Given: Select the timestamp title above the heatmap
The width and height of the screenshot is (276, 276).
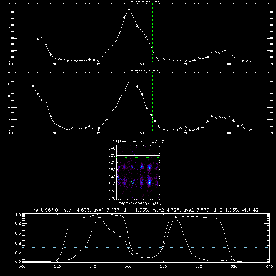Looking at the screenshot, I should tap(138, 141).
